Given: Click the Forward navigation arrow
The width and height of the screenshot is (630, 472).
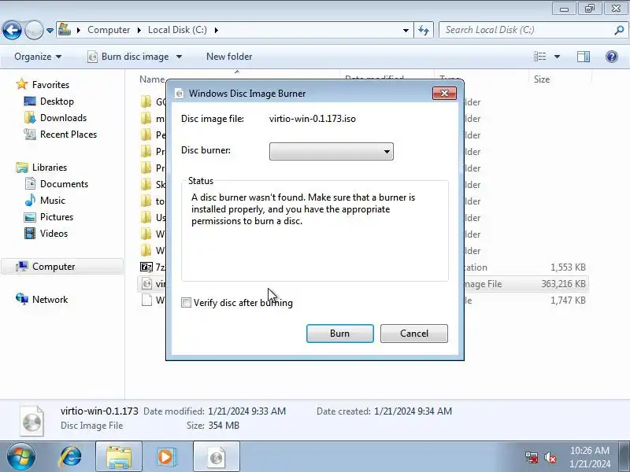Looking at the screenshot, I should pos(34,30).
